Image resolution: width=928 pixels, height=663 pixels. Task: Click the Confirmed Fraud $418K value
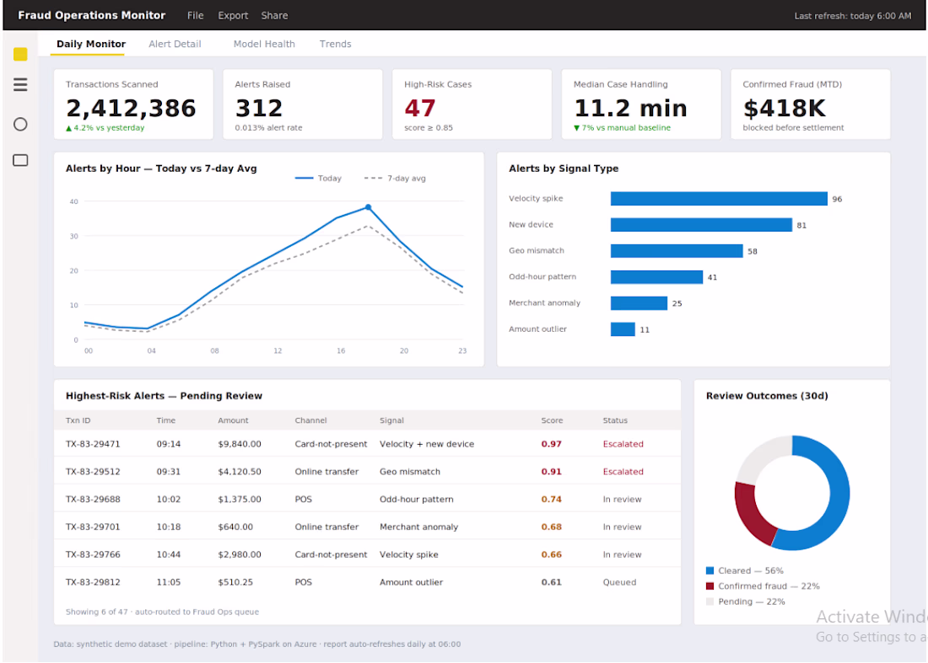click(x=785, y=108)
